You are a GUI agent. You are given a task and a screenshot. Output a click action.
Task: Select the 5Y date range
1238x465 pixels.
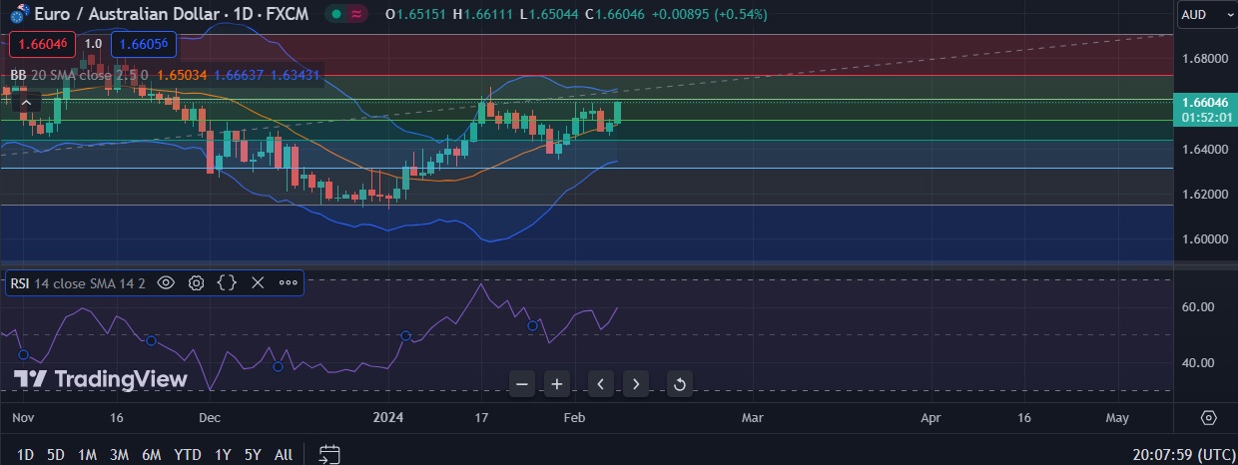[253, 455]
